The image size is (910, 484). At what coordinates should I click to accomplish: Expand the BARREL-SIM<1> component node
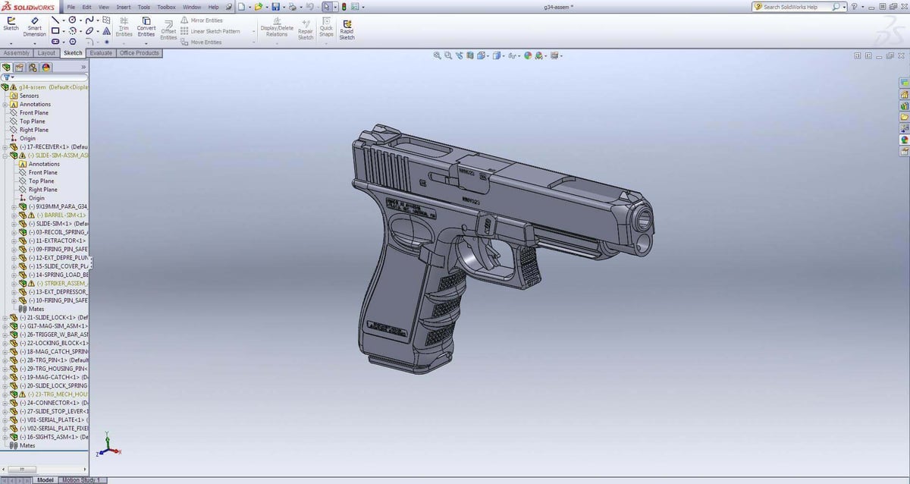point(14,215)
